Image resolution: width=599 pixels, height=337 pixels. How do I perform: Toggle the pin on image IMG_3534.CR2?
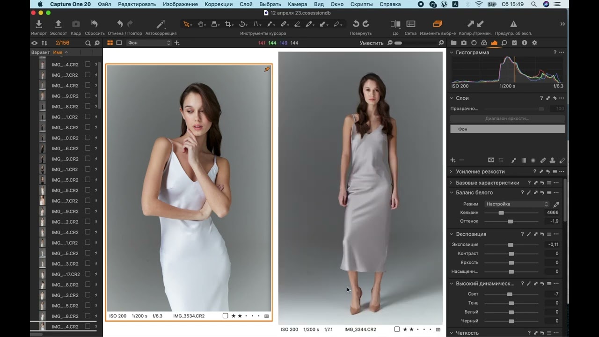tap(267, 69)
